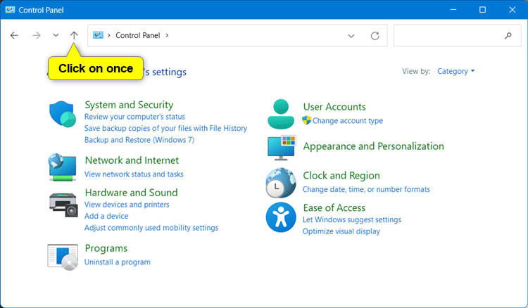
Task: Click the User Accounts icon
Action: [x=281, y=113]
